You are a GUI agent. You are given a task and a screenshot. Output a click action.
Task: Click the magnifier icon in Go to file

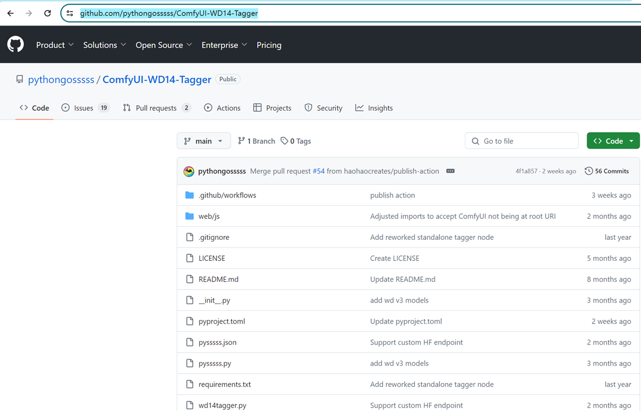475,141
